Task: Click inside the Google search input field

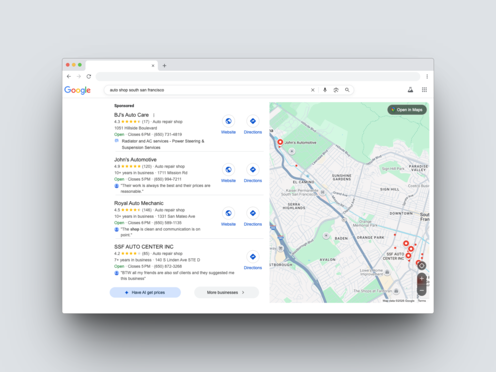Action: point(194,90)
